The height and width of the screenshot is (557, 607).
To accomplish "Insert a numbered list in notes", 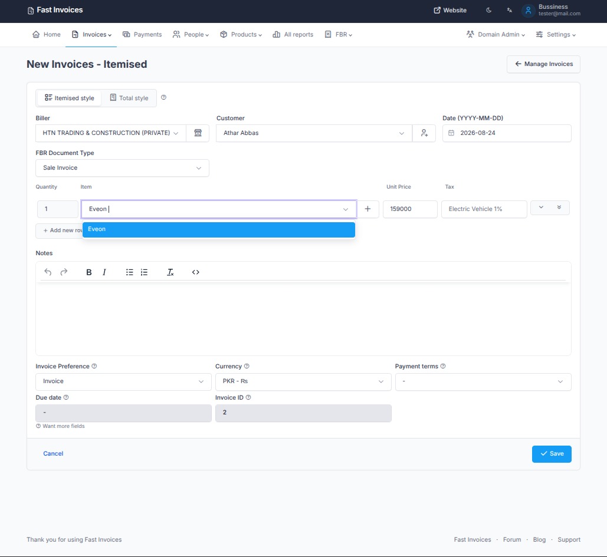I will click(144, 272).
